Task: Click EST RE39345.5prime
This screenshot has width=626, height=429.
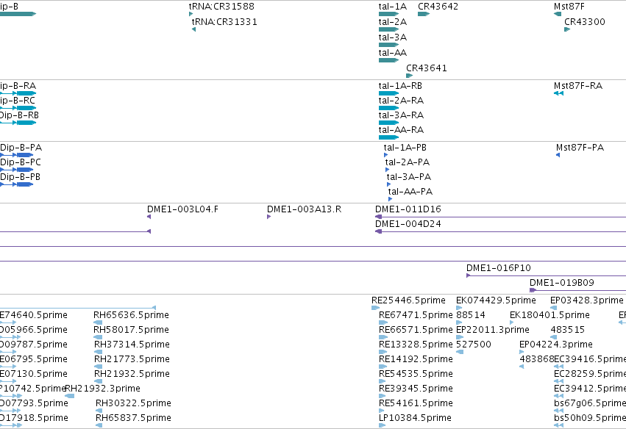Action: [x=416, y=389]
